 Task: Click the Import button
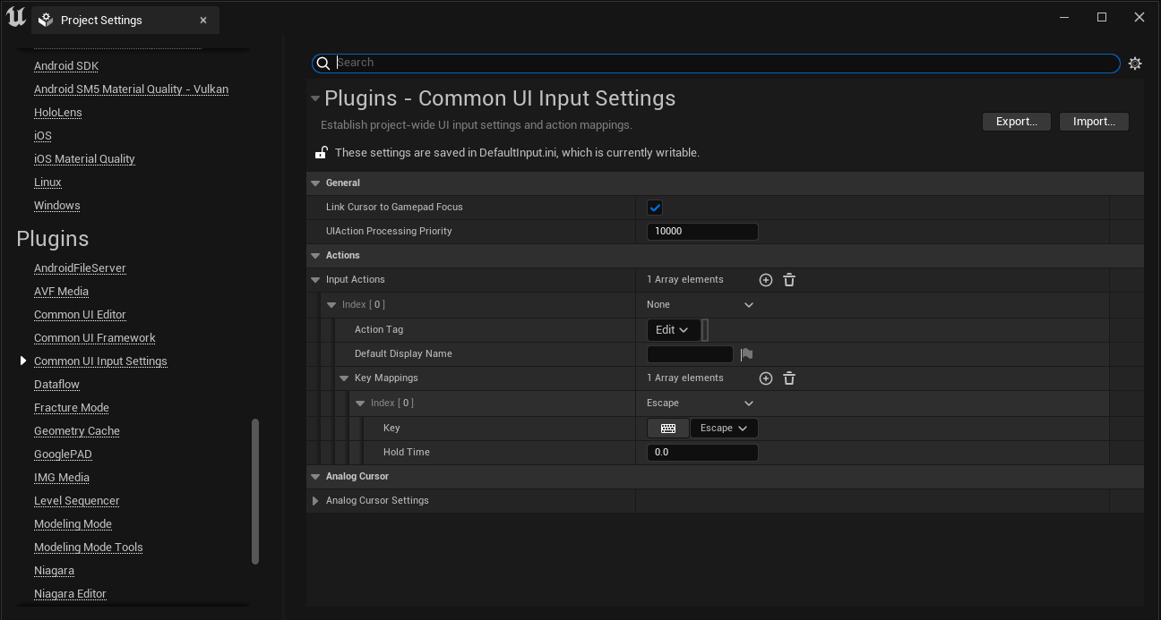[1094, 122]
